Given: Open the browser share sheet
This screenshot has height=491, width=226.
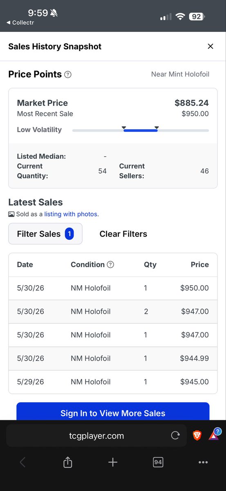Looking at the screenshot, I should [x=68, y=462].
